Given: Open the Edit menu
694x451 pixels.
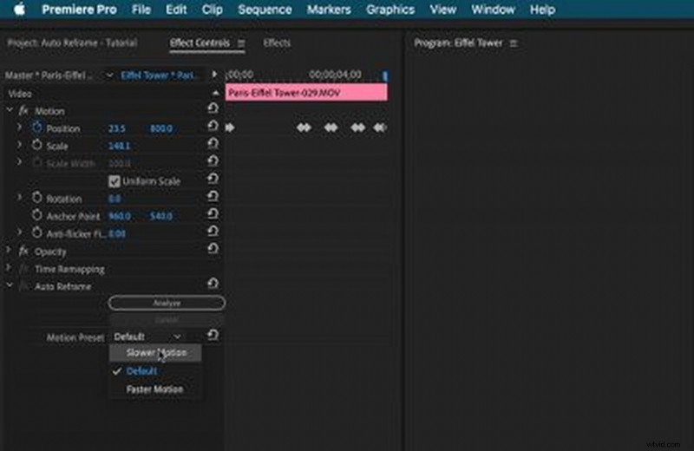Looking at the screenshot, I should tap(176, 10).
